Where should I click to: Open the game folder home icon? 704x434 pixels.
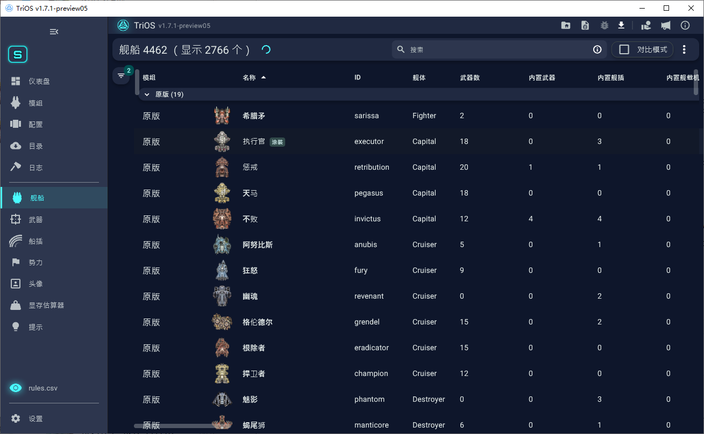(x=566, y=25)
